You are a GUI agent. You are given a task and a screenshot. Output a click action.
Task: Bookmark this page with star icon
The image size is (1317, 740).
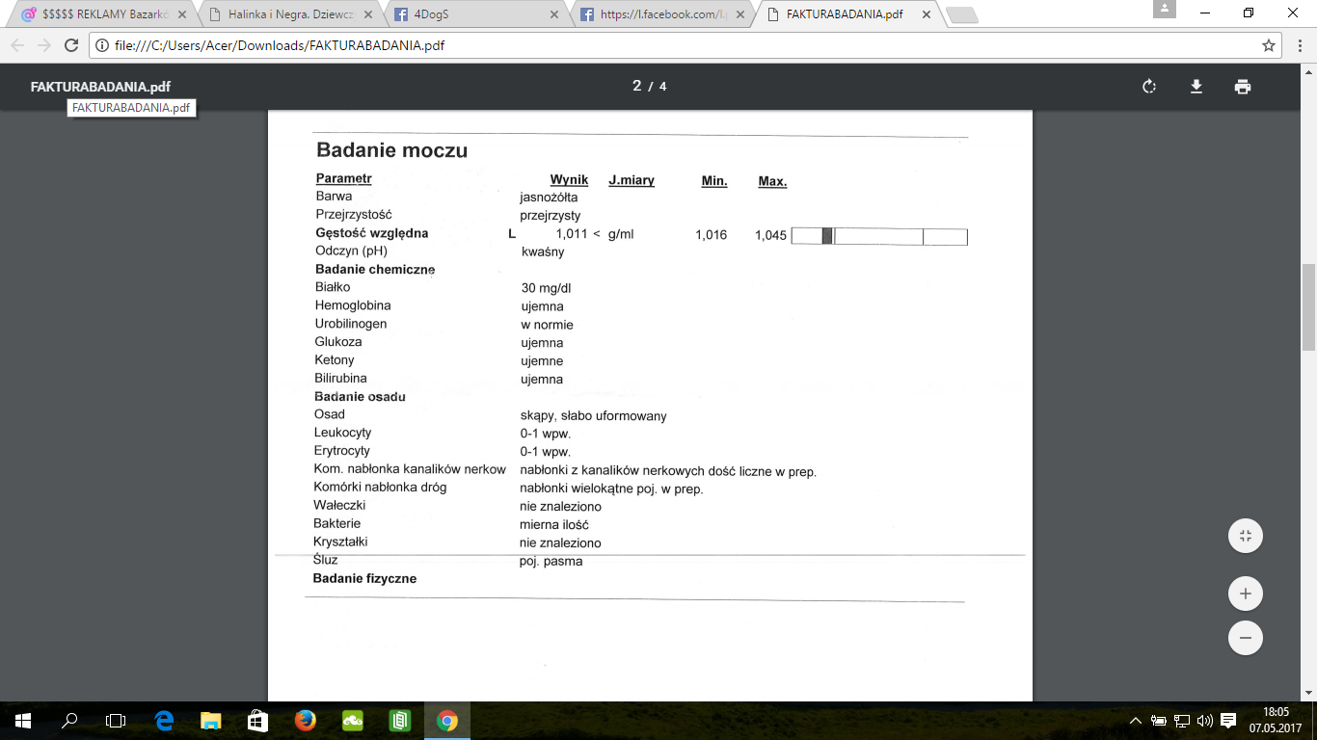click(x=1269, y=45)
